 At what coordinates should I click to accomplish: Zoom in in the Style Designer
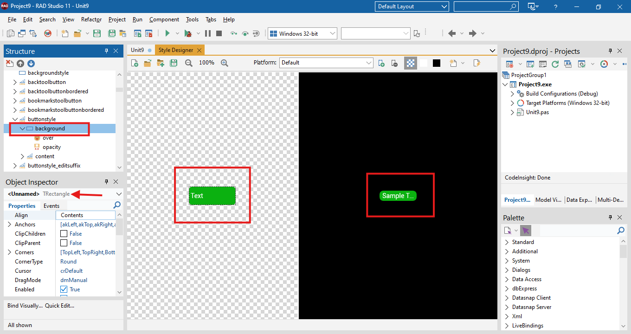225,63
